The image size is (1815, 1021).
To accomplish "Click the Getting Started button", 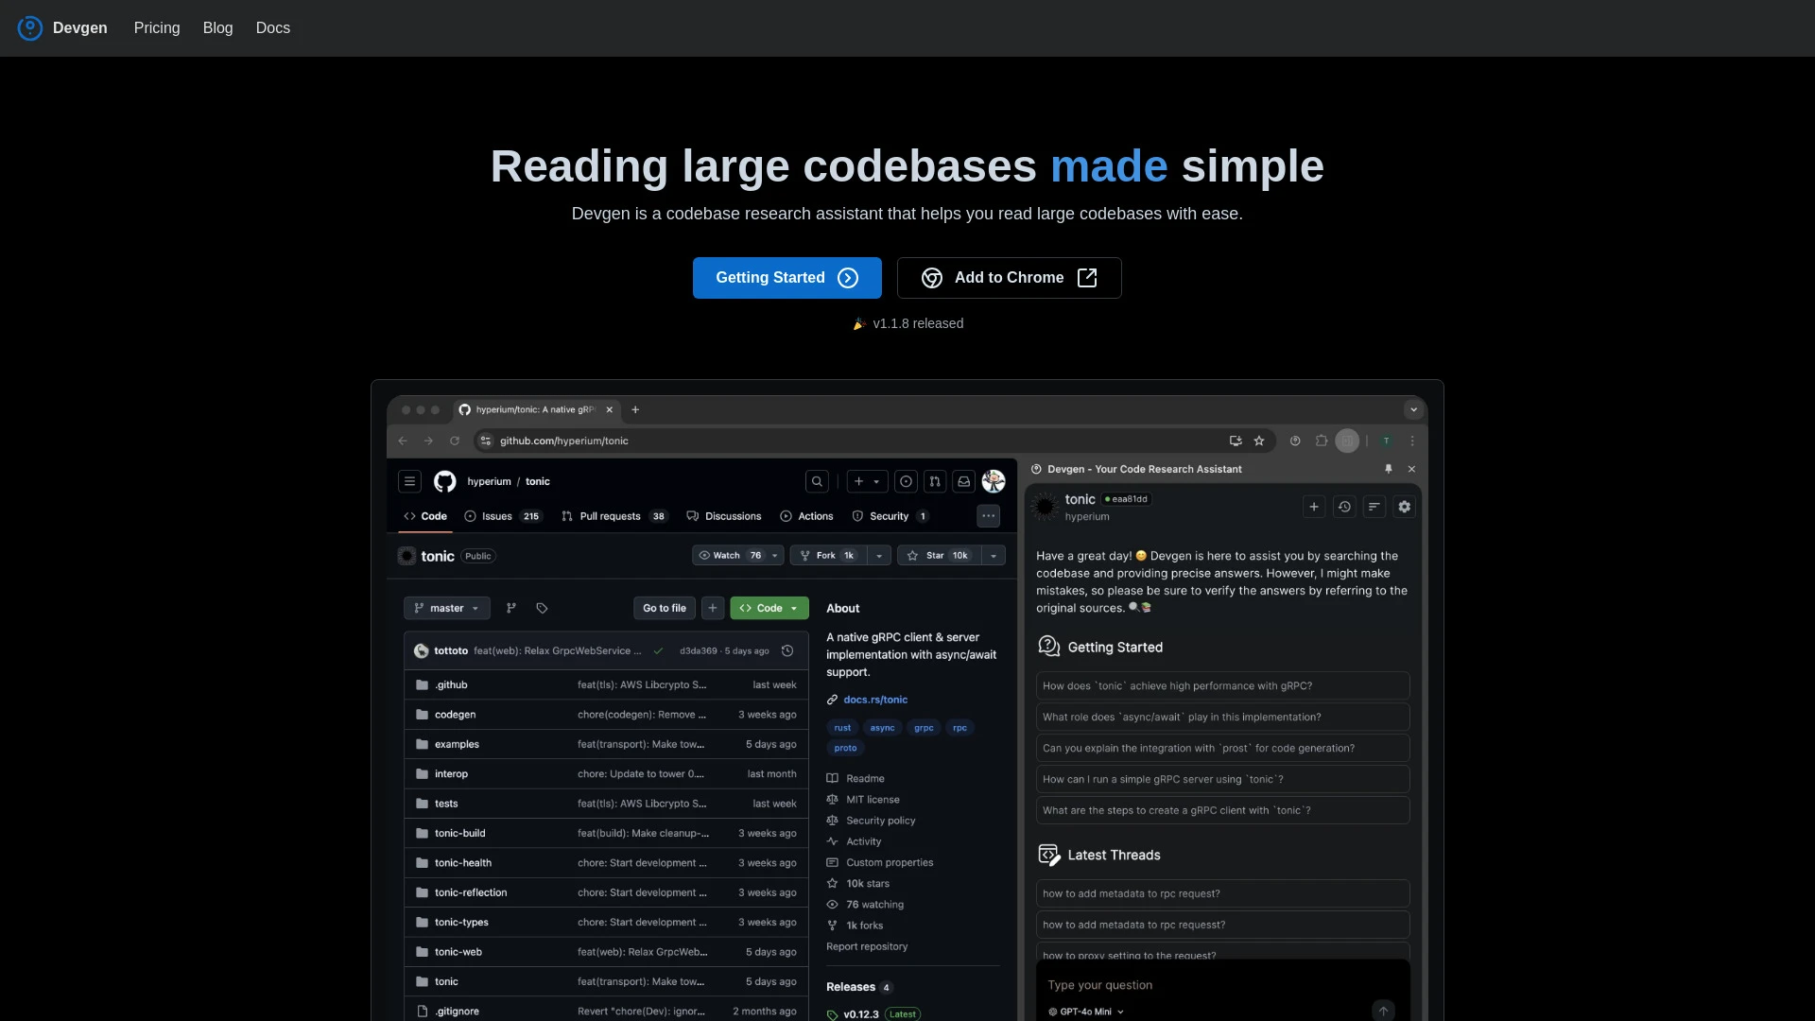I will (x=786, y=278).
